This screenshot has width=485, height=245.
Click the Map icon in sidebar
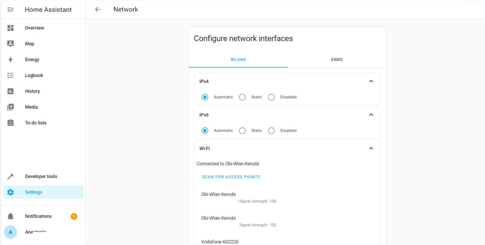(x=11, y=44)
